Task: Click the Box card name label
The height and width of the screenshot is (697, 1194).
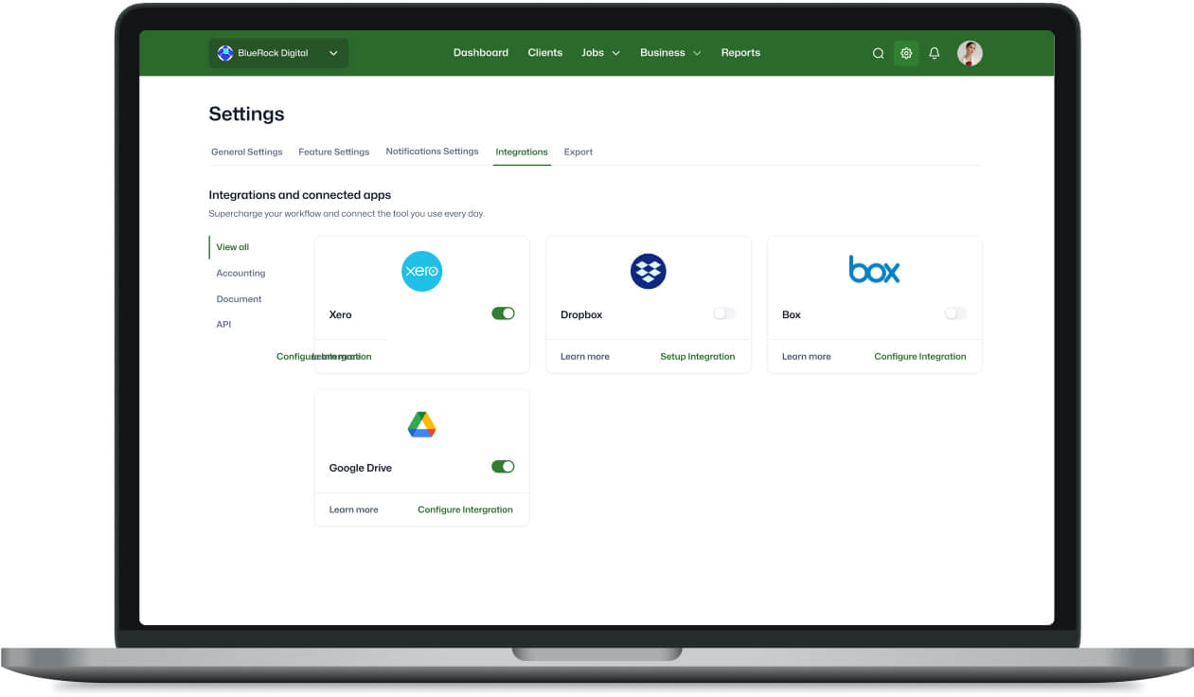Action: pos(792,314)
